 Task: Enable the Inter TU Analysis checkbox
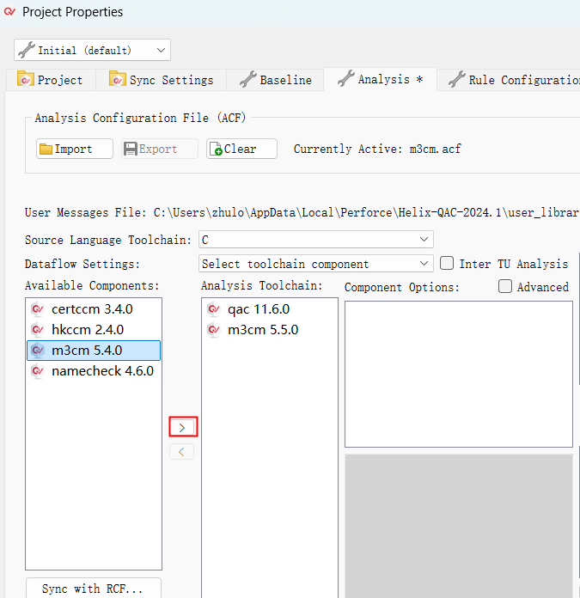tap(447, 264)
